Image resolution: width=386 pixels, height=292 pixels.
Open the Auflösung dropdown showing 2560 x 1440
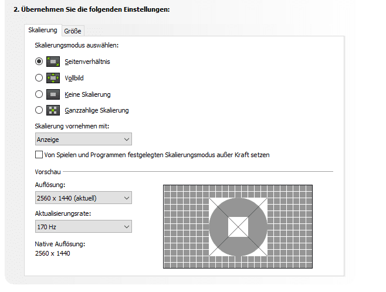(83, 198)
